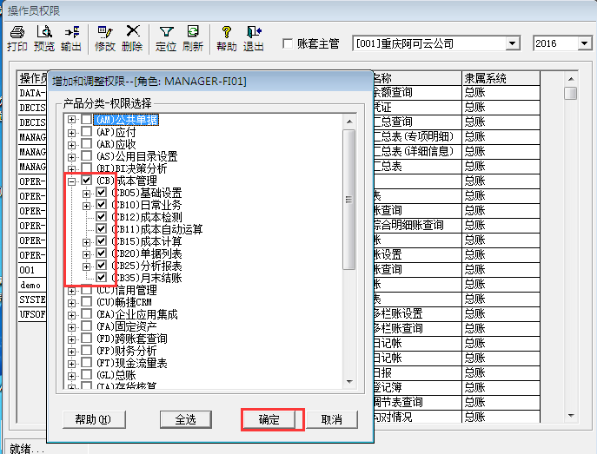The width and height of the screenshot is (597, 454).
Task: Click the 打印 (Print) toolbar icon
Action: pos(17,38)
